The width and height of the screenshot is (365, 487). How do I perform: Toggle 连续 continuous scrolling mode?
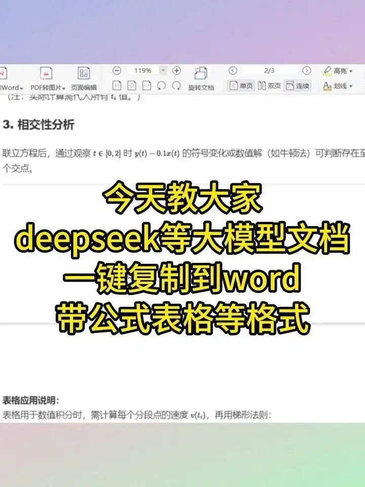pos(298,85)
